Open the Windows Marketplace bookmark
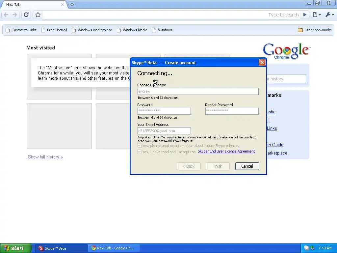This screenshot has width=337, height=253. pyautogui.click(x=92, y=30)
